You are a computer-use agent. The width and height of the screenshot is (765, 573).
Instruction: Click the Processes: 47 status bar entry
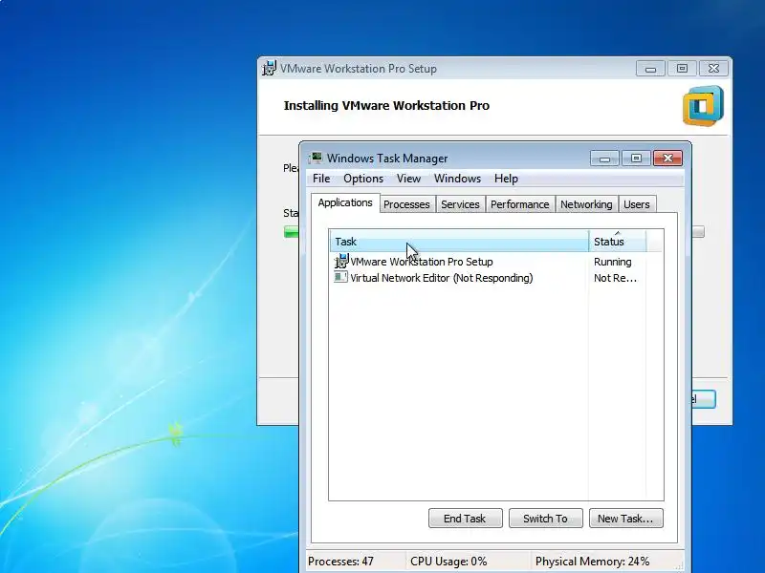pyautogui.click(x=340, y=562)
